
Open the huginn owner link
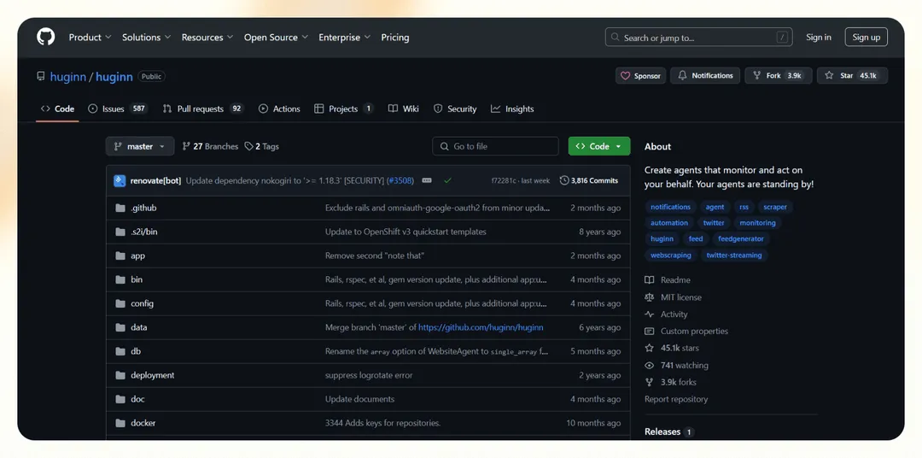click(68, 77)
